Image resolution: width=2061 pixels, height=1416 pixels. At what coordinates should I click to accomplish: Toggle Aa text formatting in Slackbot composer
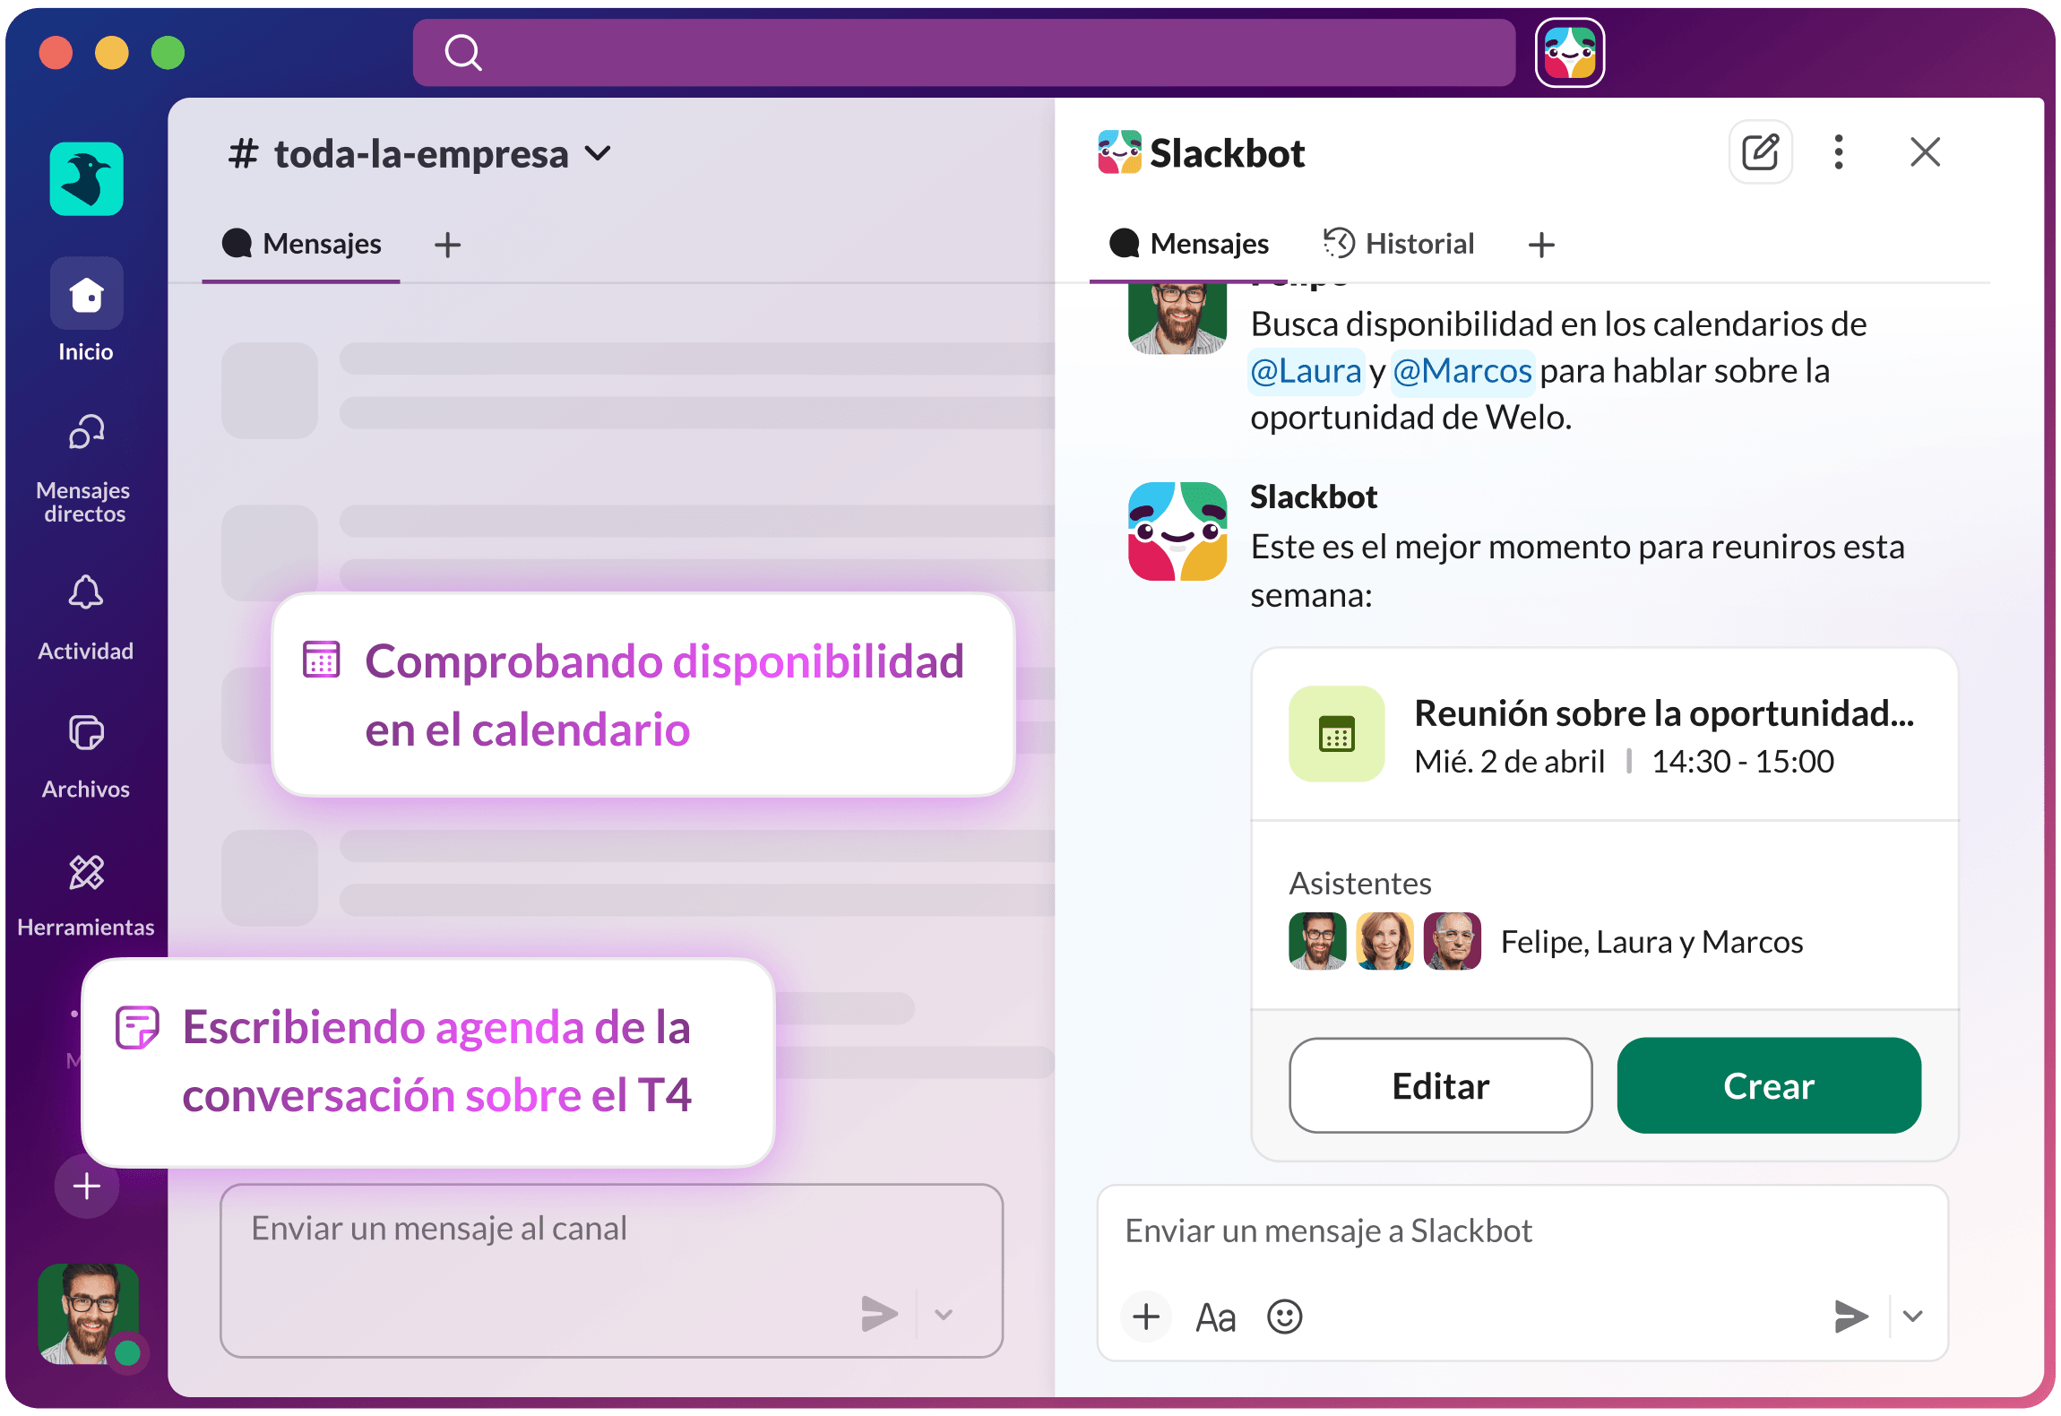tap(1215, 1317)
